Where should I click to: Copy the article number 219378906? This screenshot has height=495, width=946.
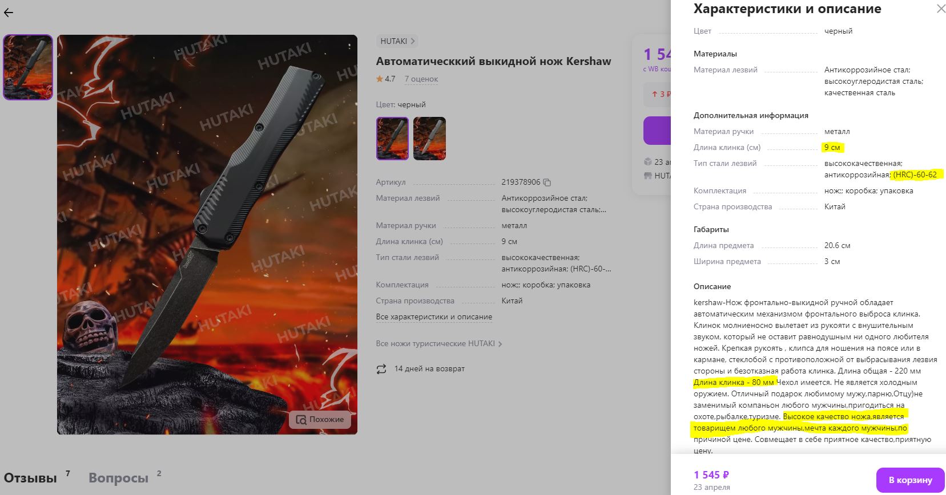[x=547, y=182]
